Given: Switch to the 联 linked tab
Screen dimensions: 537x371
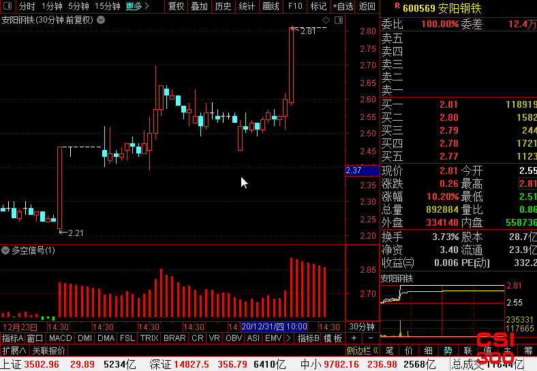Looking at the screenshot, I should 467,351.
